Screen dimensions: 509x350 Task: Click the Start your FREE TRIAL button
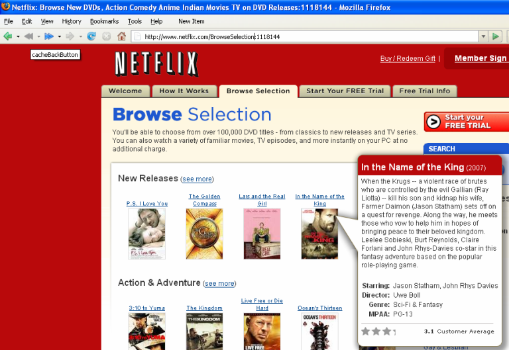click(x=467, y=122)
